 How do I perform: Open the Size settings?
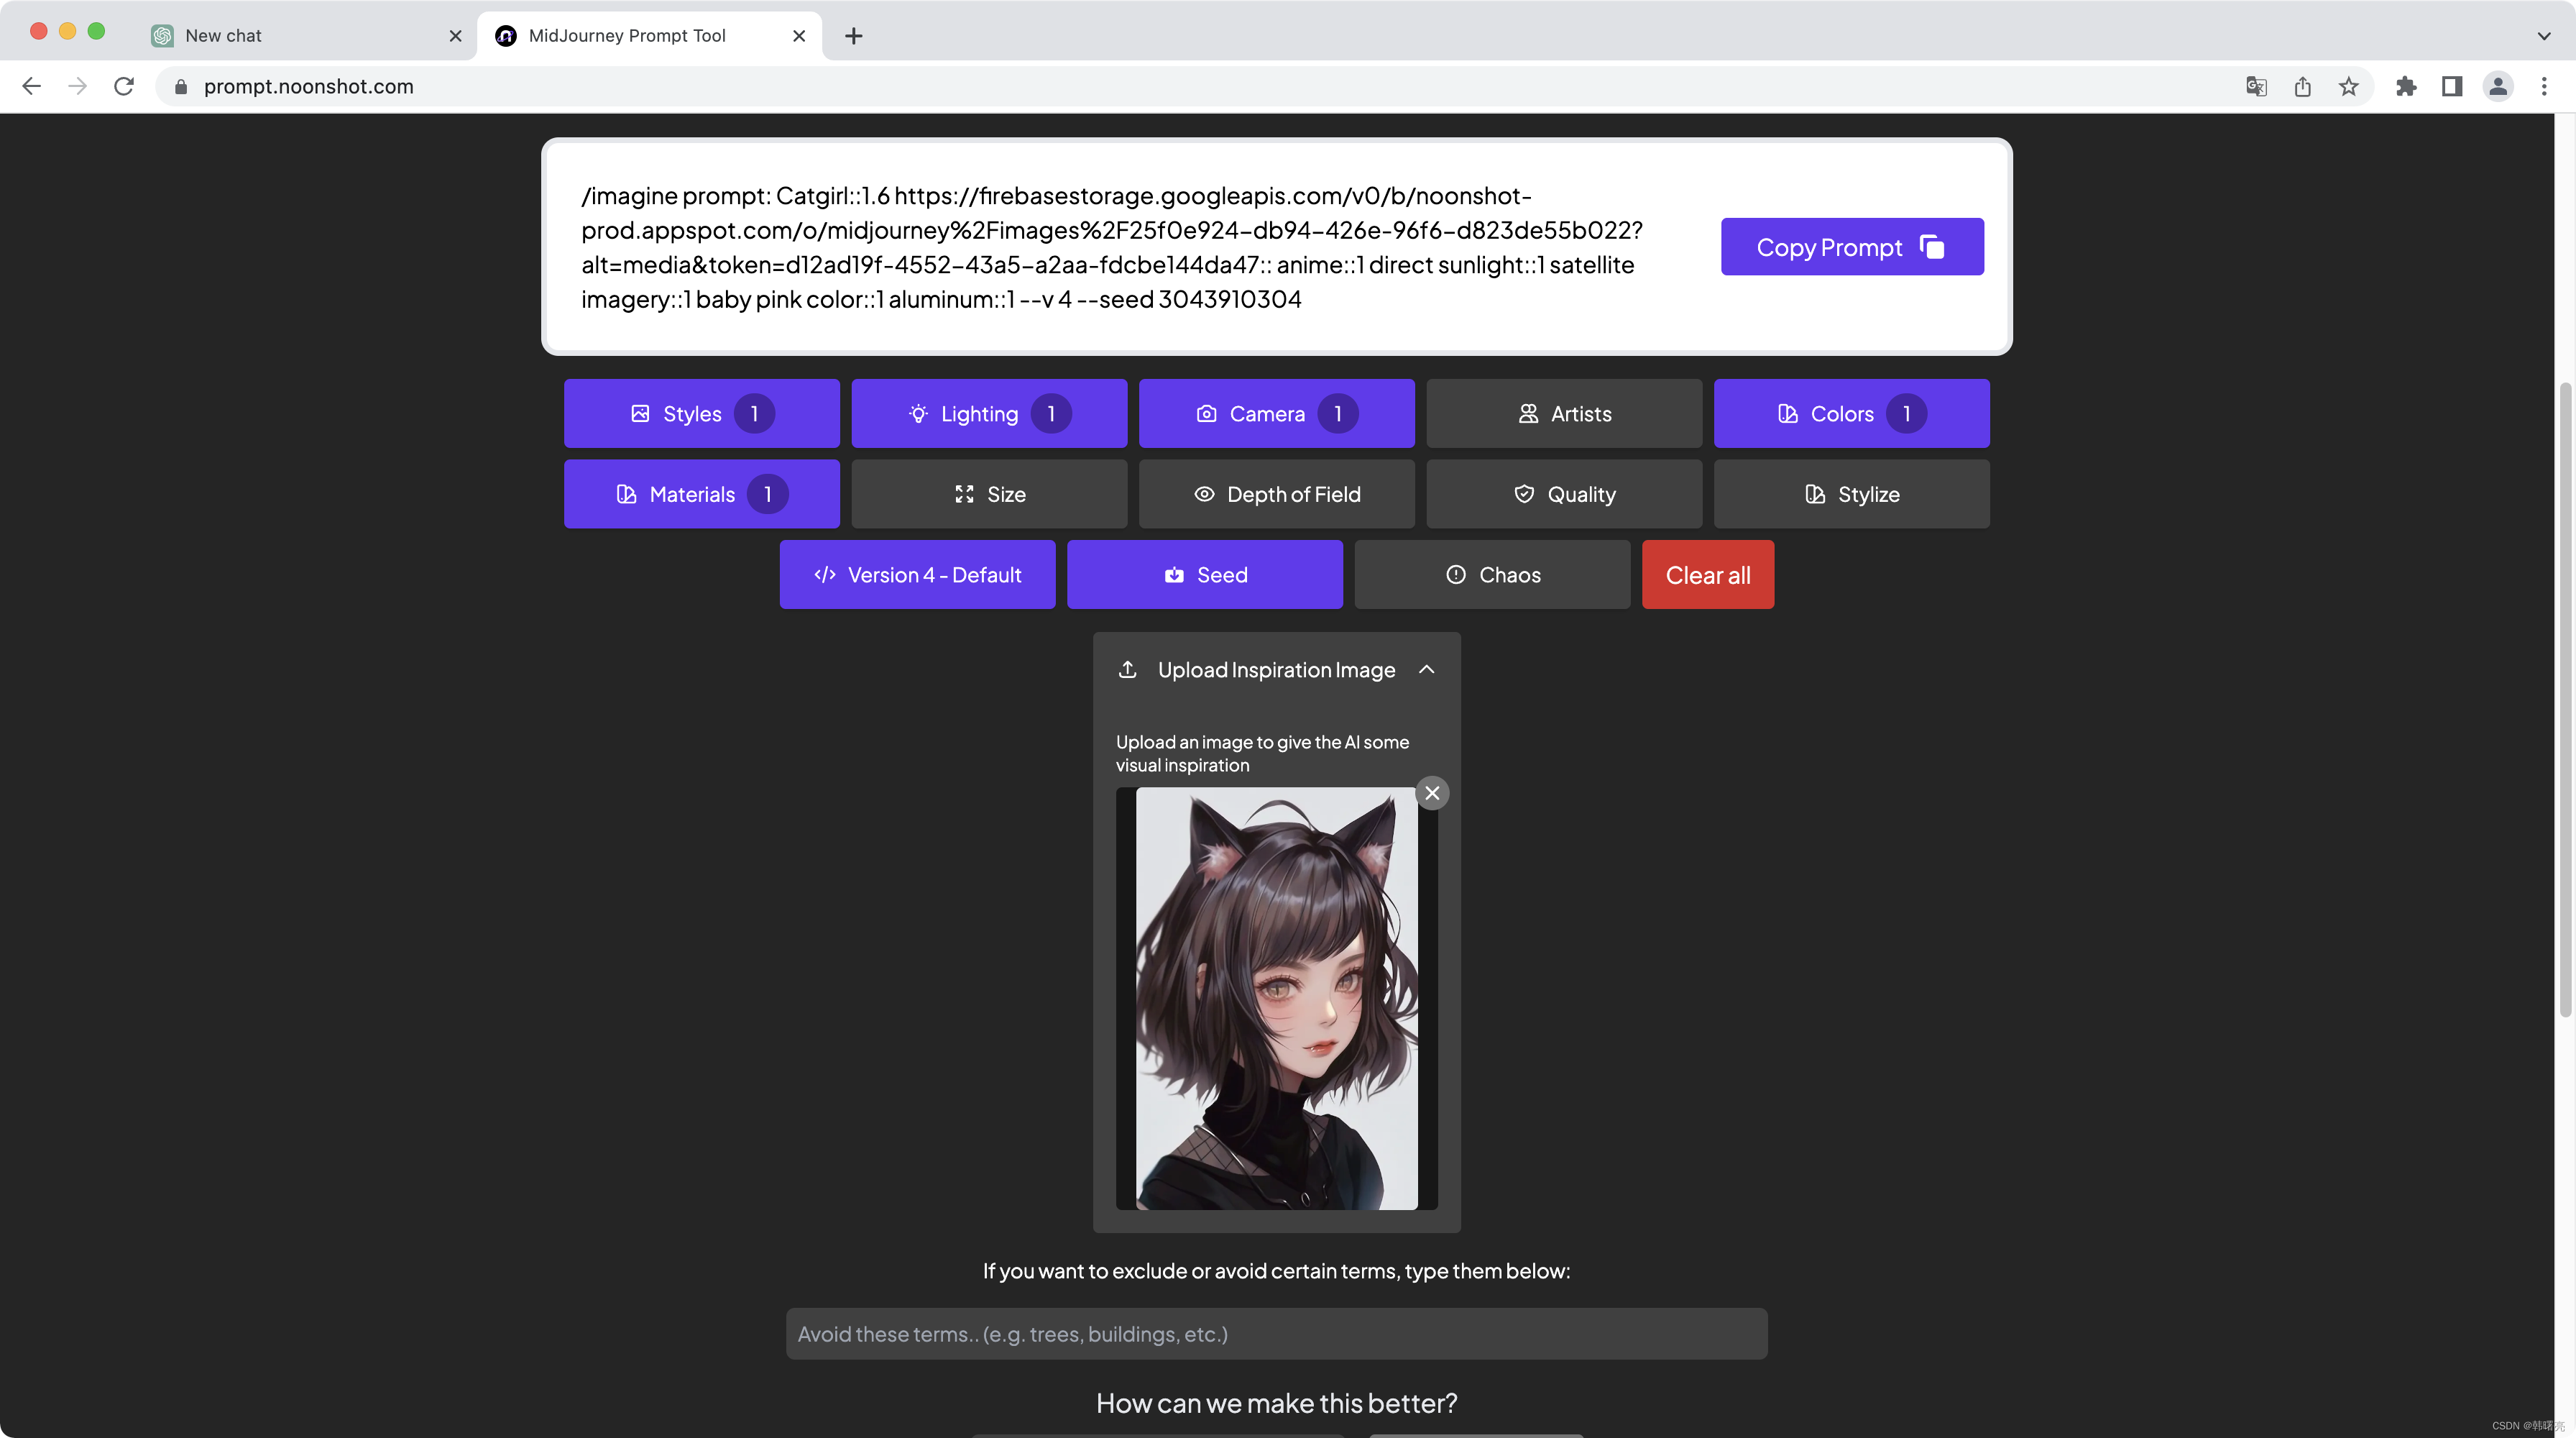coord(988,494)
